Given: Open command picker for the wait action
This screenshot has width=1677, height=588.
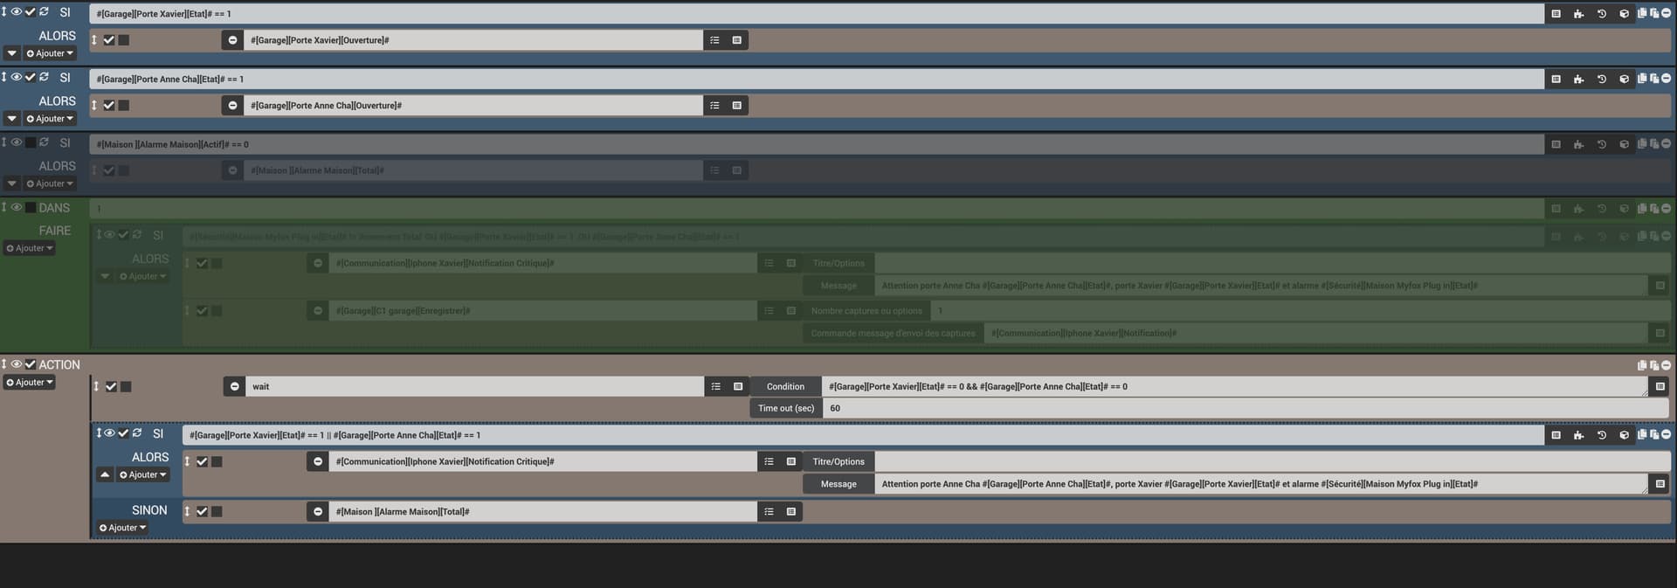Looking at the screenshot, I should 738,386.
